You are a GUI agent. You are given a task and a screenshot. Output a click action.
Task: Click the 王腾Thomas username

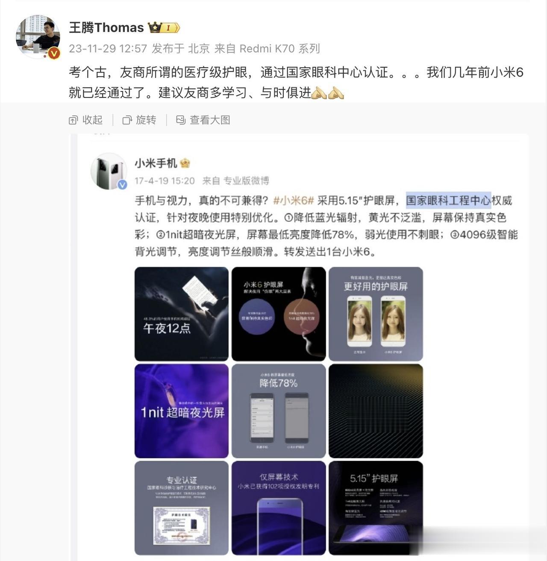(106, 28)
